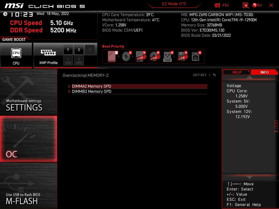Select the optical disc boot device icon
Viewport: 279px width, 209px height.
coord(126,56)
